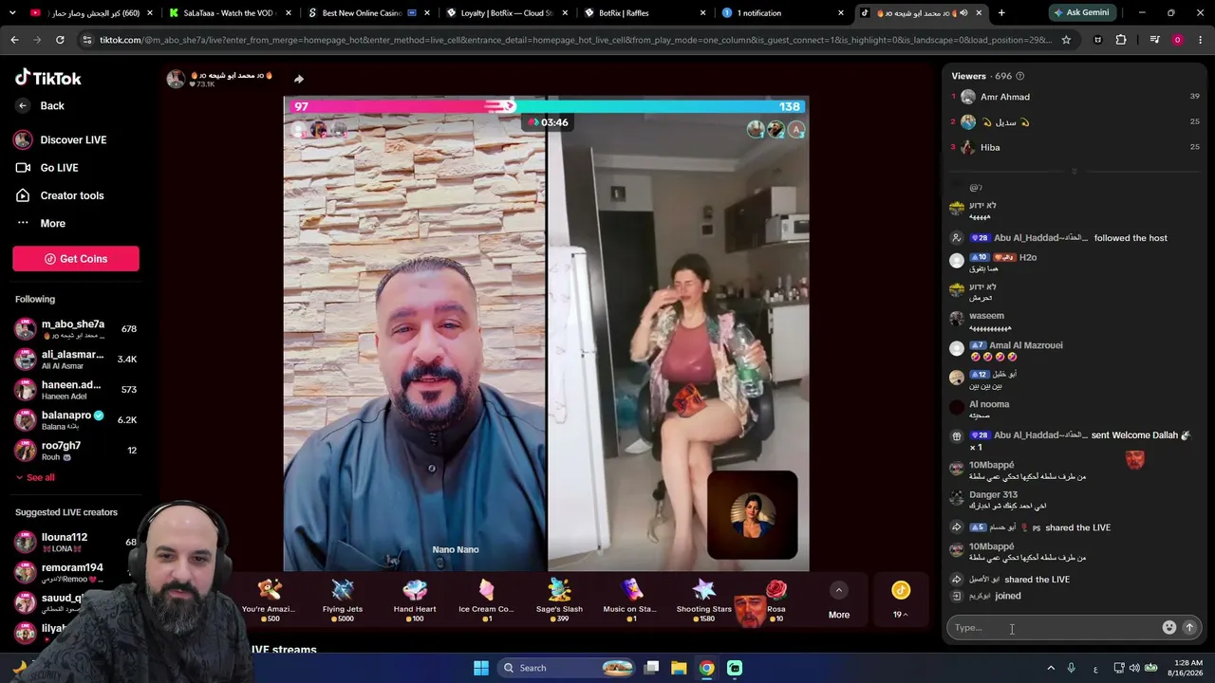Click the Get Coins button

[76, 259]
